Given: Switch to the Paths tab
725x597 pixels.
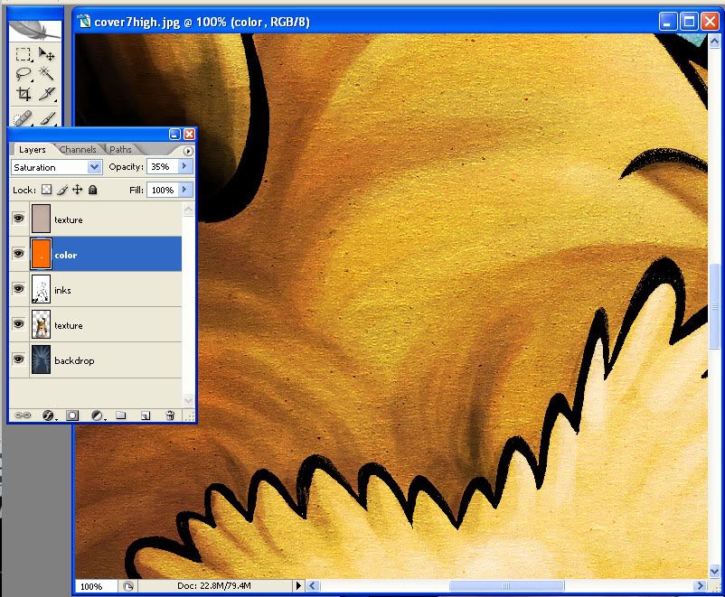Looking at the screenshot, I should [x=120, y=150].
